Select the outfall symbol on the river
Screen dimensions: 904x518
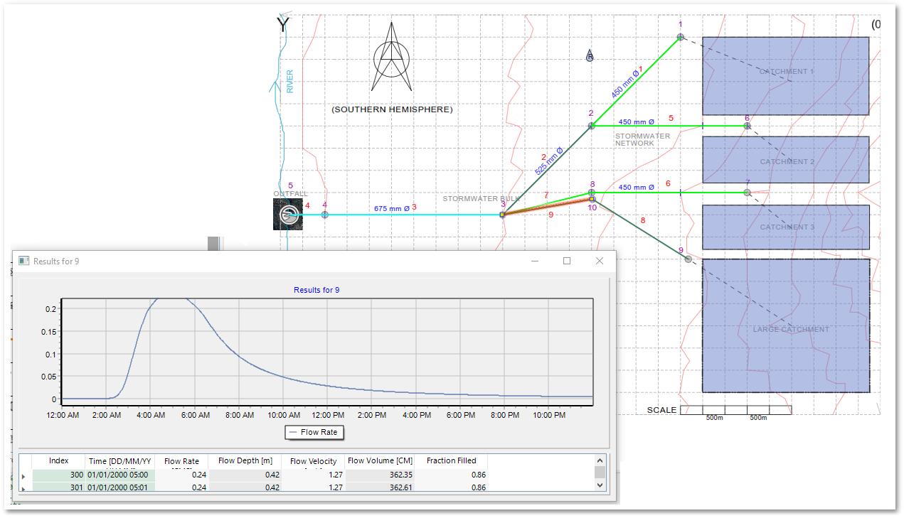(288, 214)
